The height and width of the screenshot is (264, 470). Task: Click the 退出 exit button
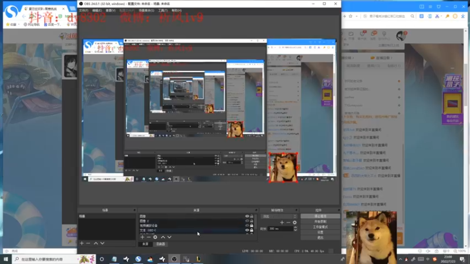[320, 238]
